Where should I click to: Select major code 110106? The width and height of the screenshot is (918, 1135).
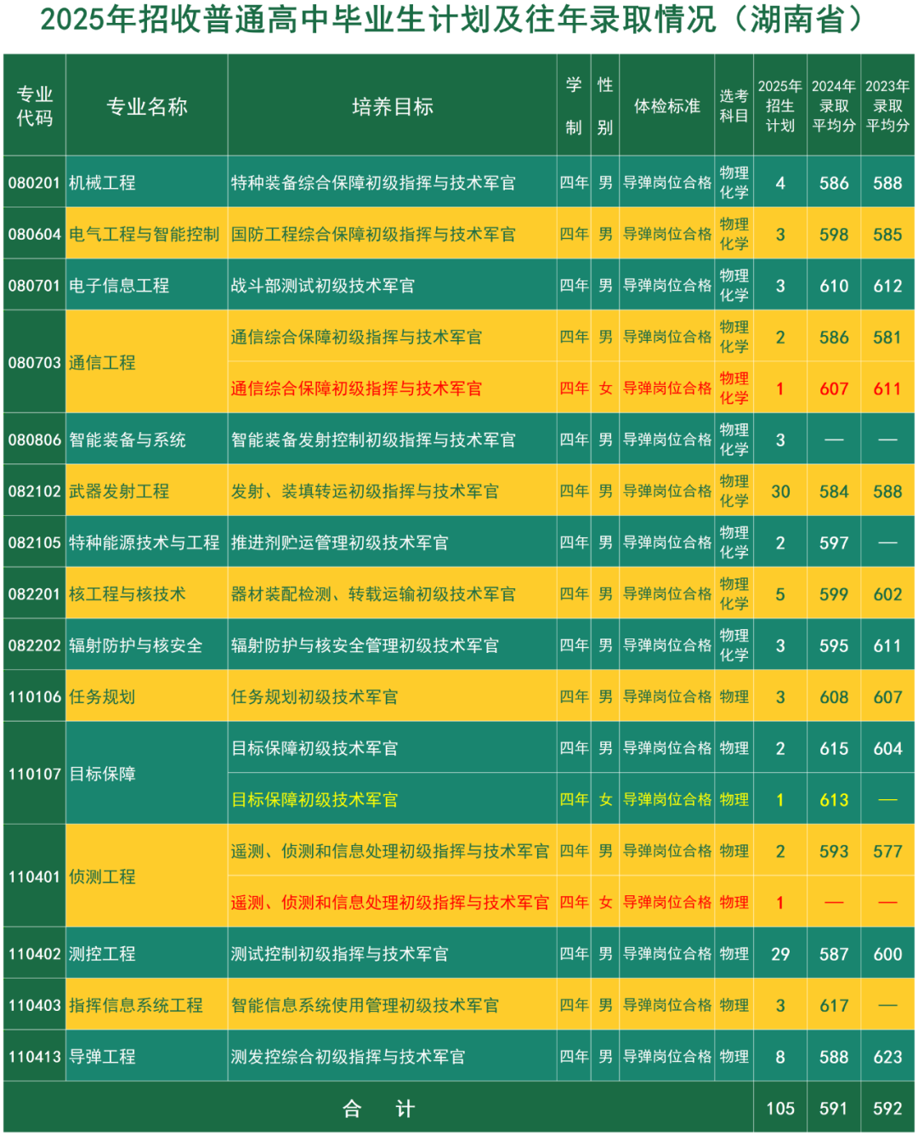point(35,697)
